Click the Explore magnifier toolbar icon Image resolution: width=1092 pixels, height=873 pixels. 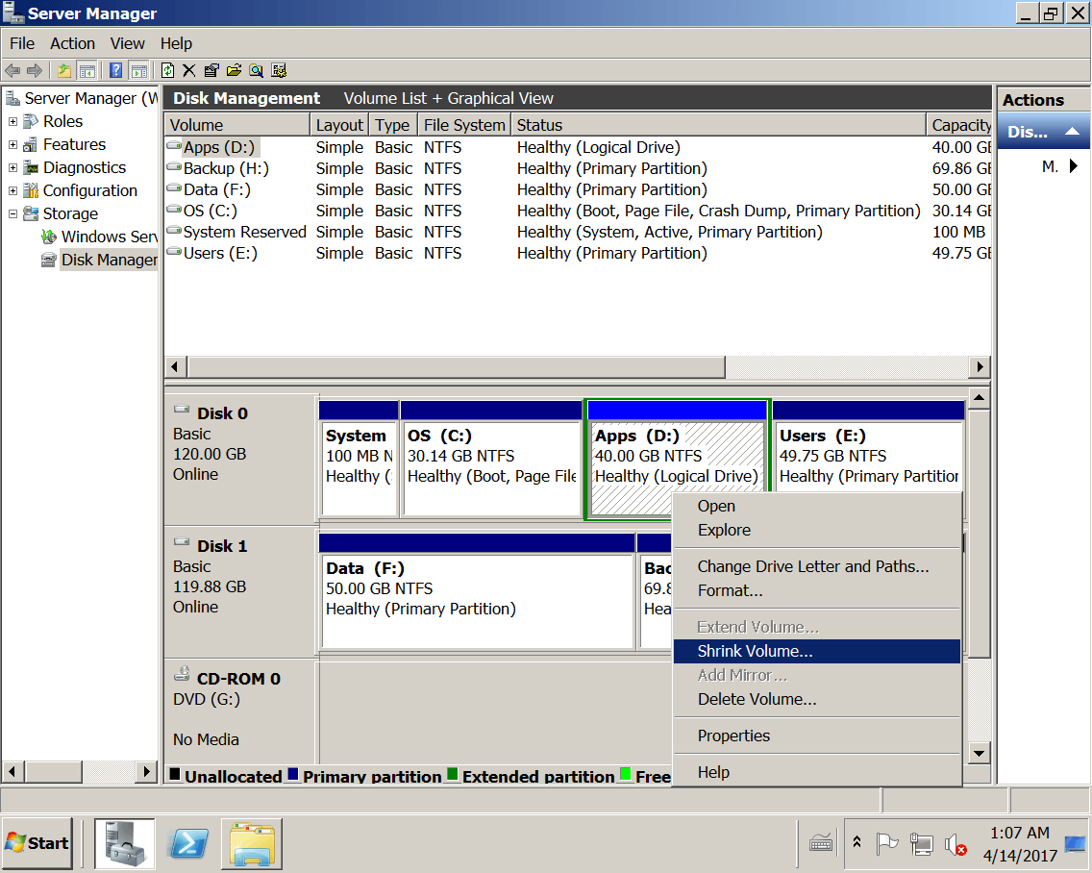257,70
